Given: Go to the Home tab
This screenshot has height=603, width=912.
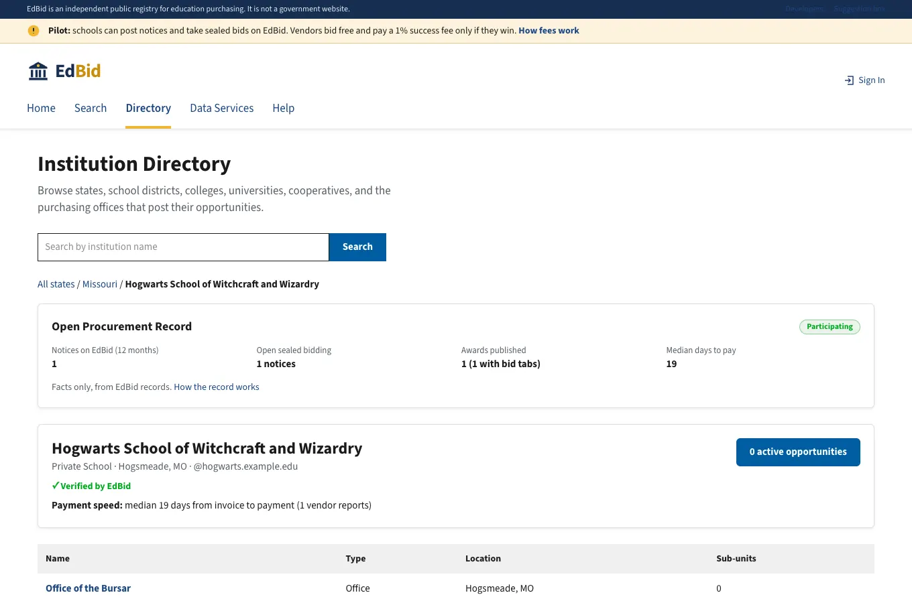Looking at the screenshot, I should point(41,108).
